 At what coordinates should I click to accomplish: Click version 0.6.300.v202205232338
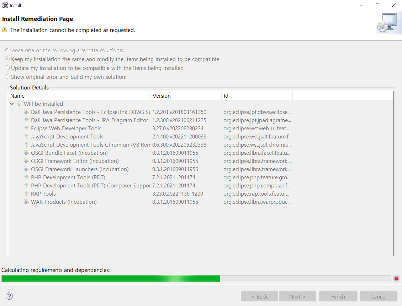pyautogui.click(x=179, y=145)
